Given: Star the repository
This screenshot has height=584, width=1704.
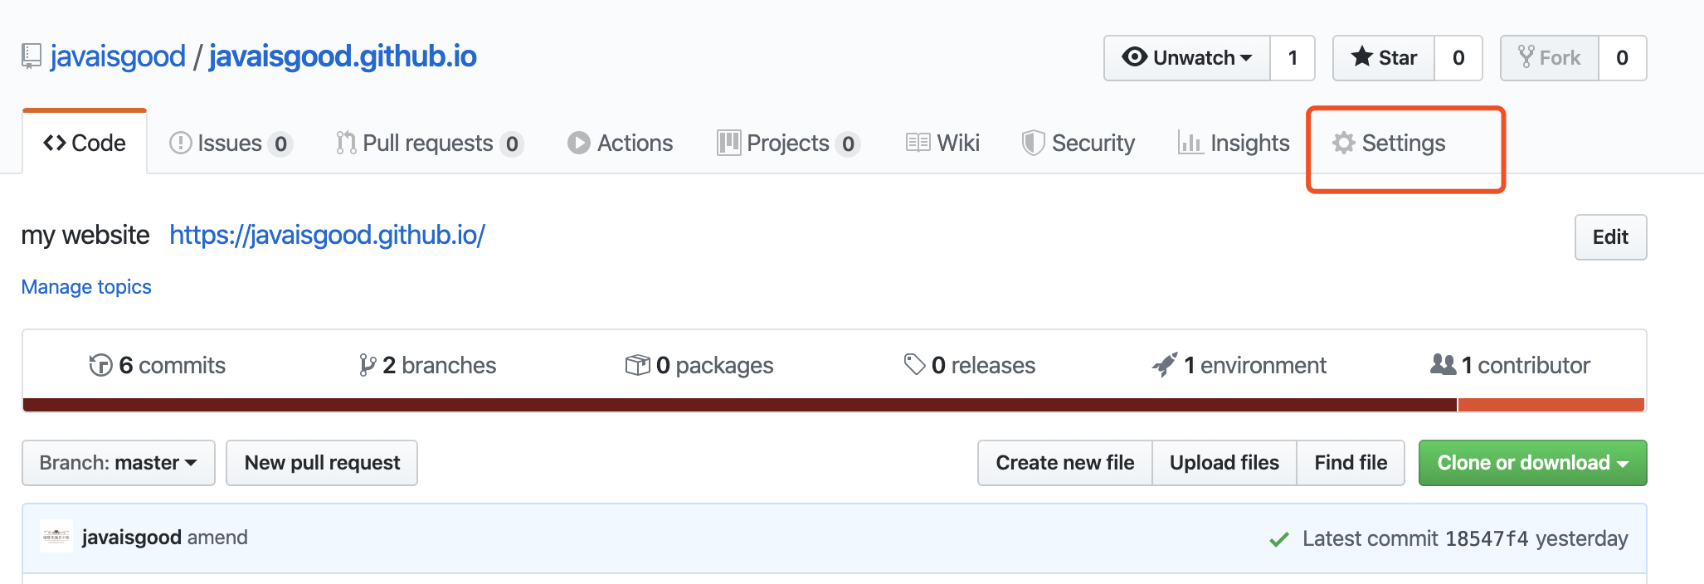Looking at the screenshot, I should (x=1384, y=58).
